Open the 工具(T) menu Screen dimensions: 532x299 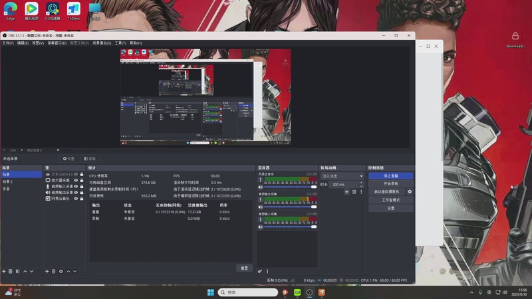tap(120, 43)
